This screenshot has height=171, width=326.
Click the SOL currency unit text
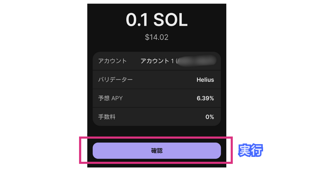pos(171,20)
